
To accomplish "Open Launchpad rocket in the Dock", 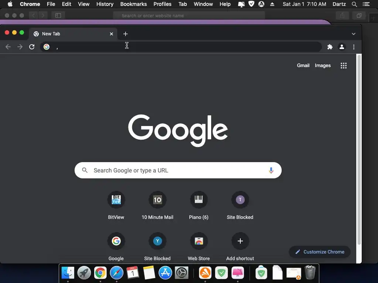I will pyautogui.click(x=84, y=273).
